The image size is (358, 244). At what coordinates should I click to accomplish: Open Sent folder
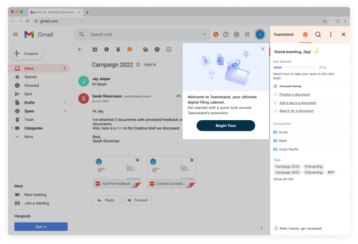click(39, 94)
